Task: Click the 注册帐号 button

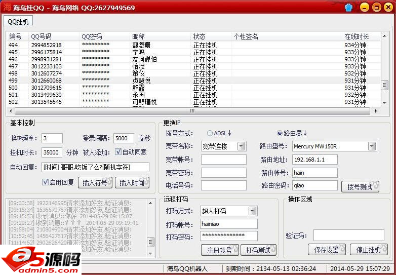Action: pos(220,250)
